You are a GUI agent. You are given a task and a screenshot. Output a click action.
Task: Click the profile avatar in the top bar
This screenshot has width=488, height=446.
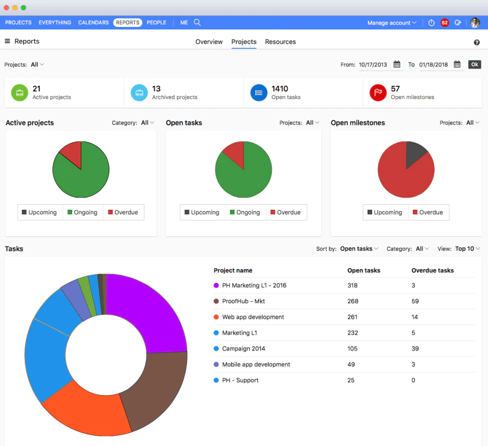(475, 22)
